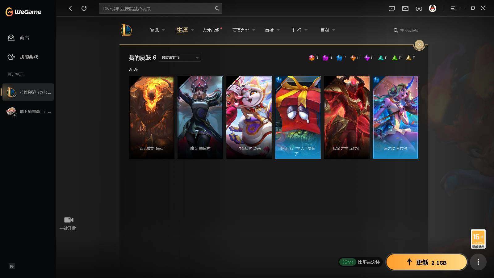The height and width of the screenshot is (278, 494).
Task: Open the mail inbox icon
Action: pyautogui.click(x=405, y=9)
